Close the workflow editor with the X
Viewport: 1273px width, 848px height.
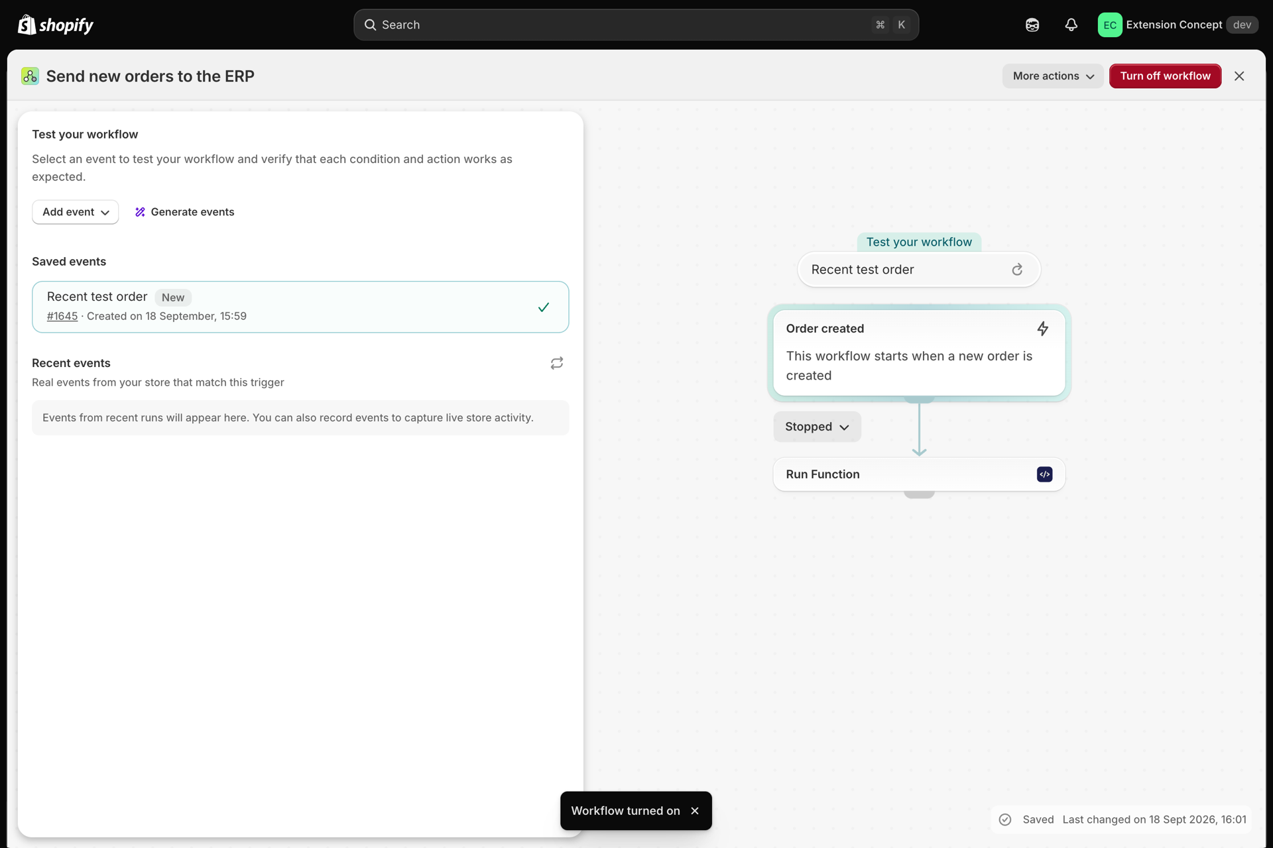click(x=1239, y=76)
